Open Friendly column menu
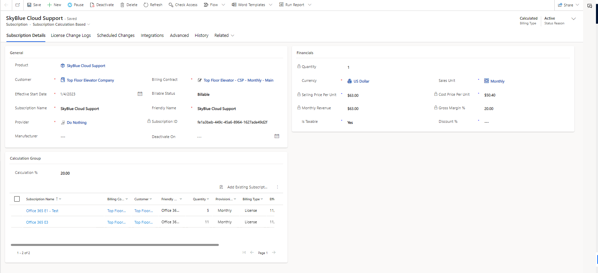This screenshot has height=273, width=598. [171, 199]
